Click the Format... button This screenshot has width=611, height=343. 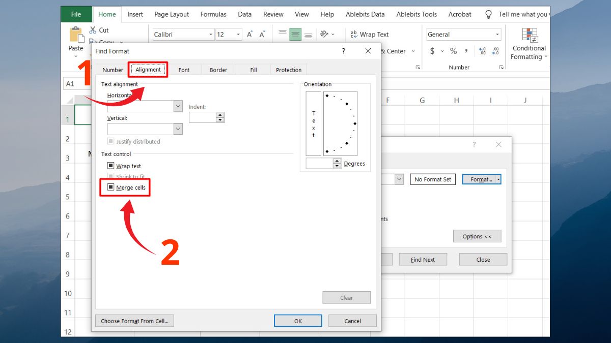click(479, 179)
